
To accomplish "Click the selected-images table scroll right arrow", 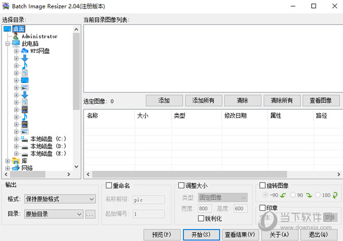I will pos(338,174).
